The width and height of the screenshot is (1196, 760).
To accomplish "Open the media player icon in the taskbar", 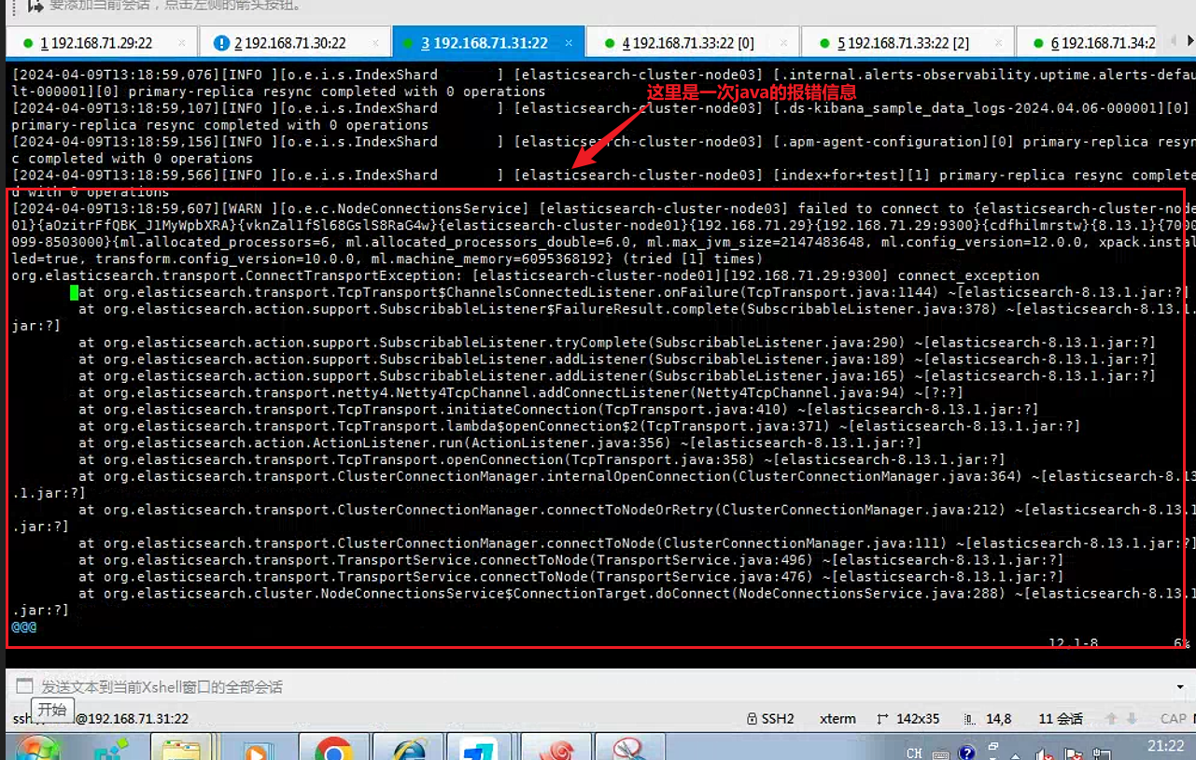I will coord(255,747).
